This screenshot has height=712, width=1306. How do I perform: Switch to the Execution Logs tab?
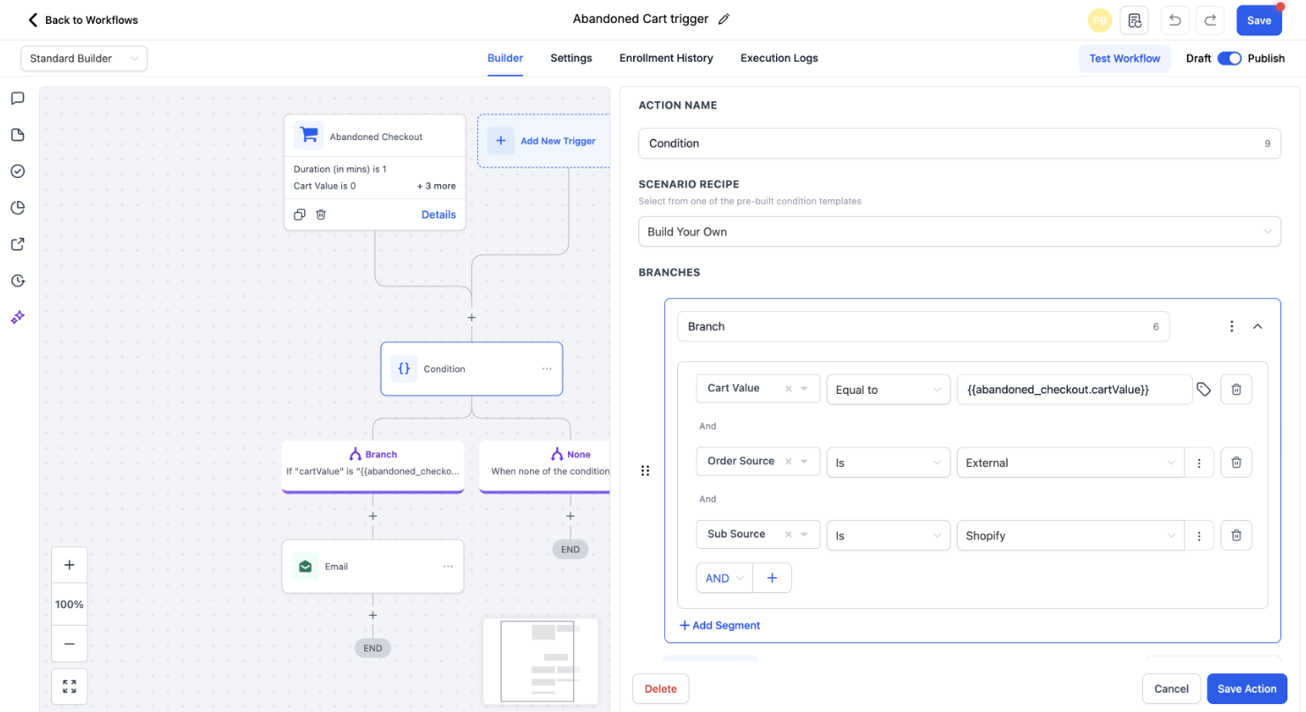pyautogui.click(x=780, y=58)
